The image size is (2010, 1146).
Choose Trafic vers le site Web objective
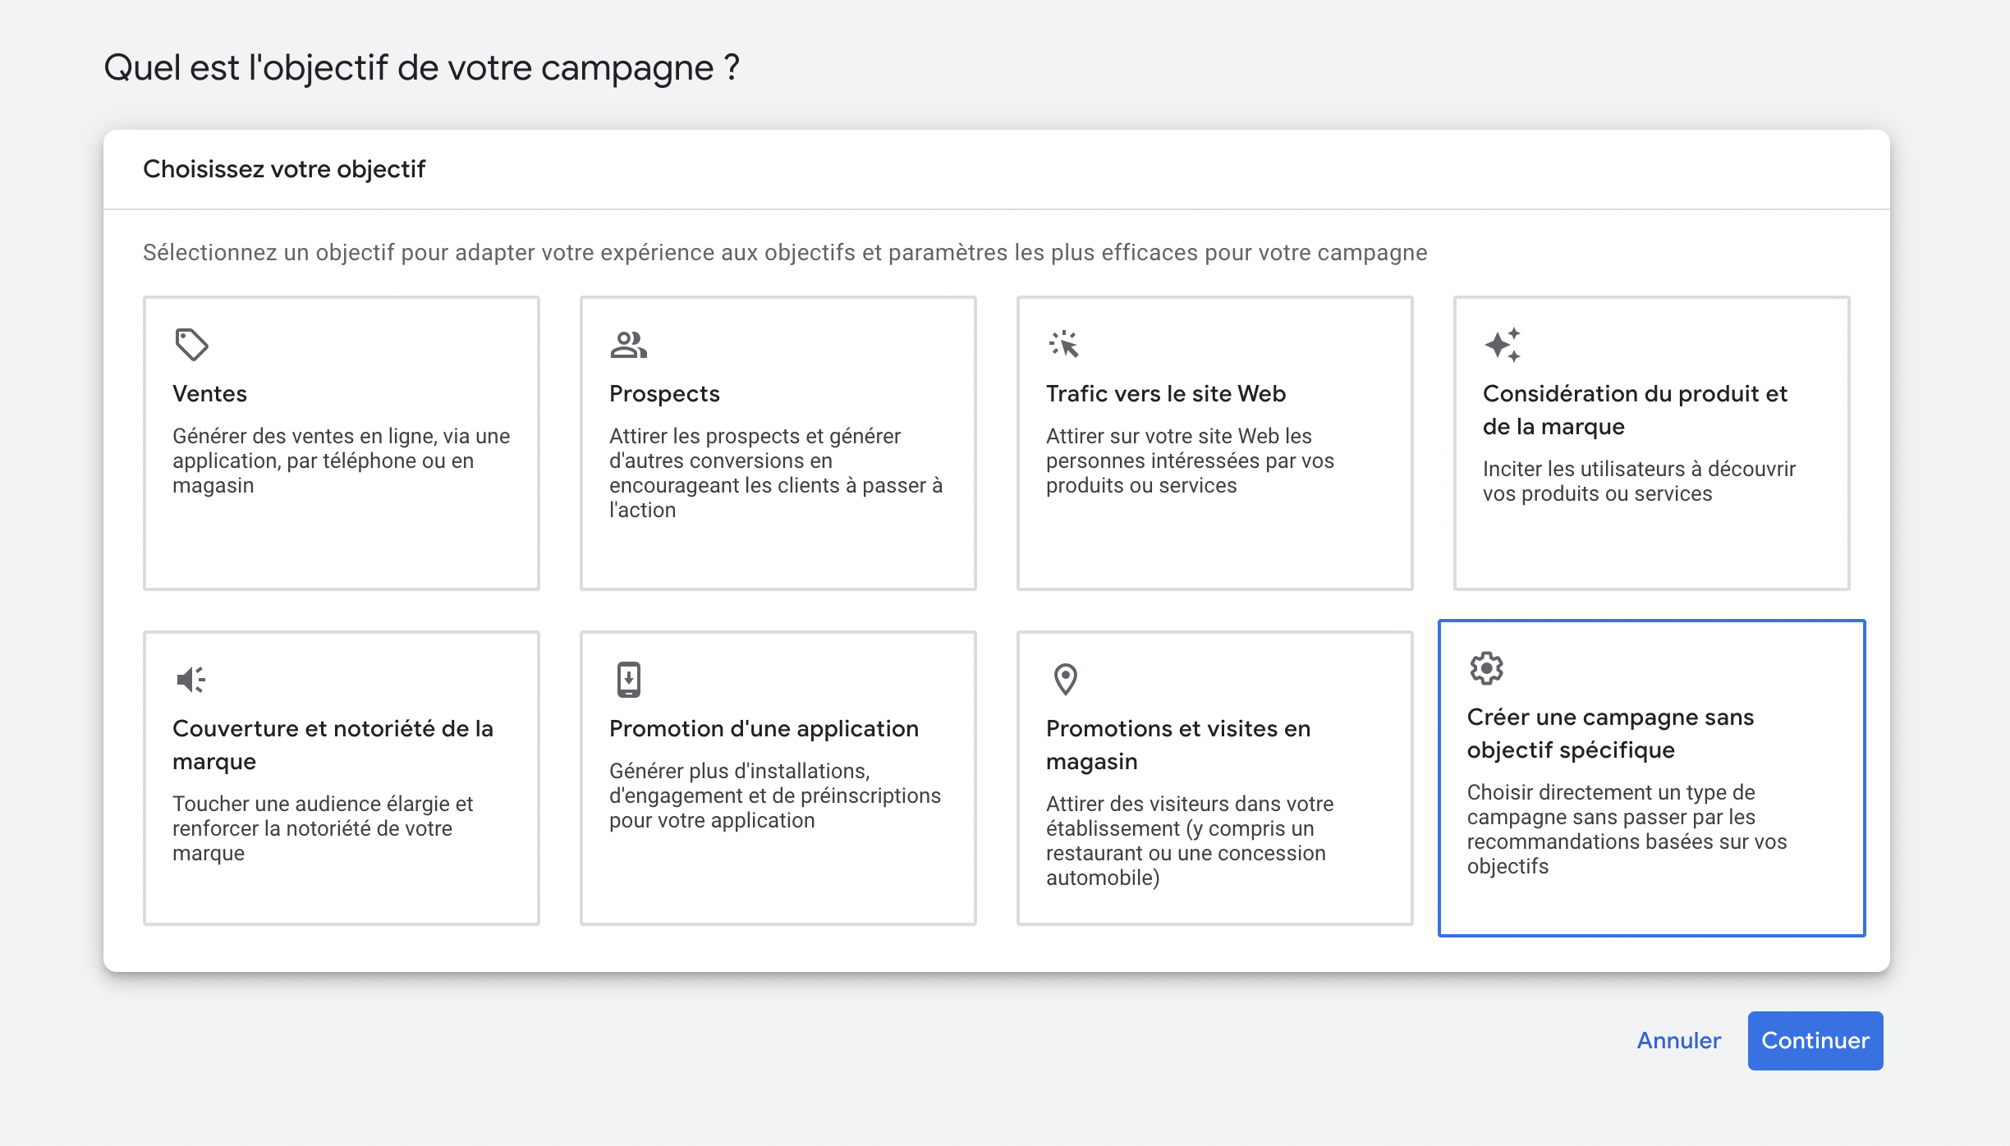pyautogui.click(x=1215, y=443)
